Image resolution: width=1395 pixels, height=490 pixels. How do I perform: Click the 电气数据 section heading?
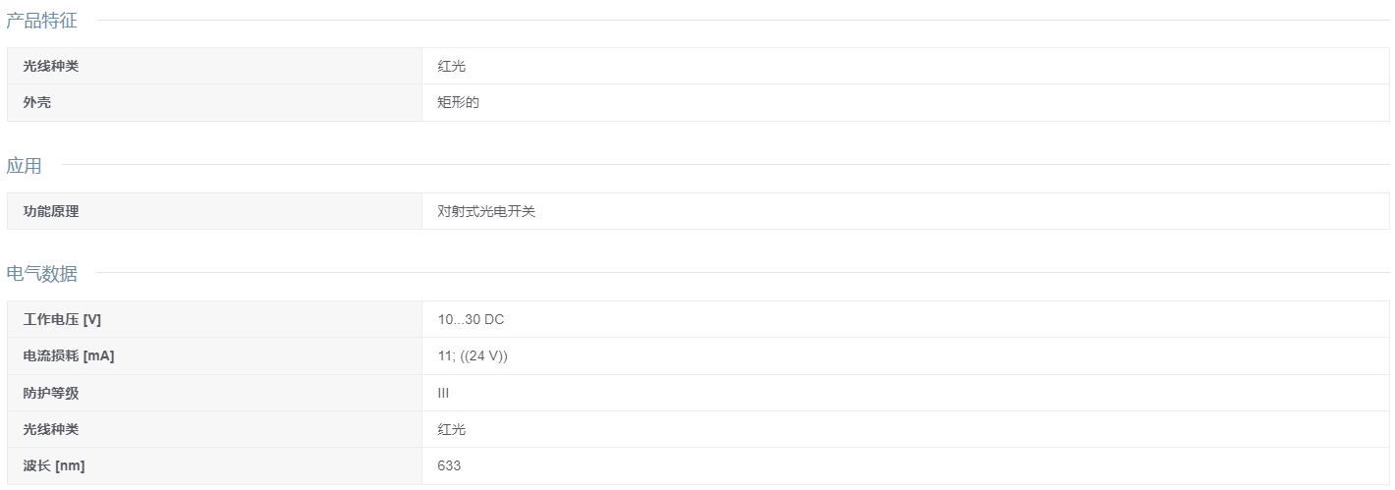(41, 274)
